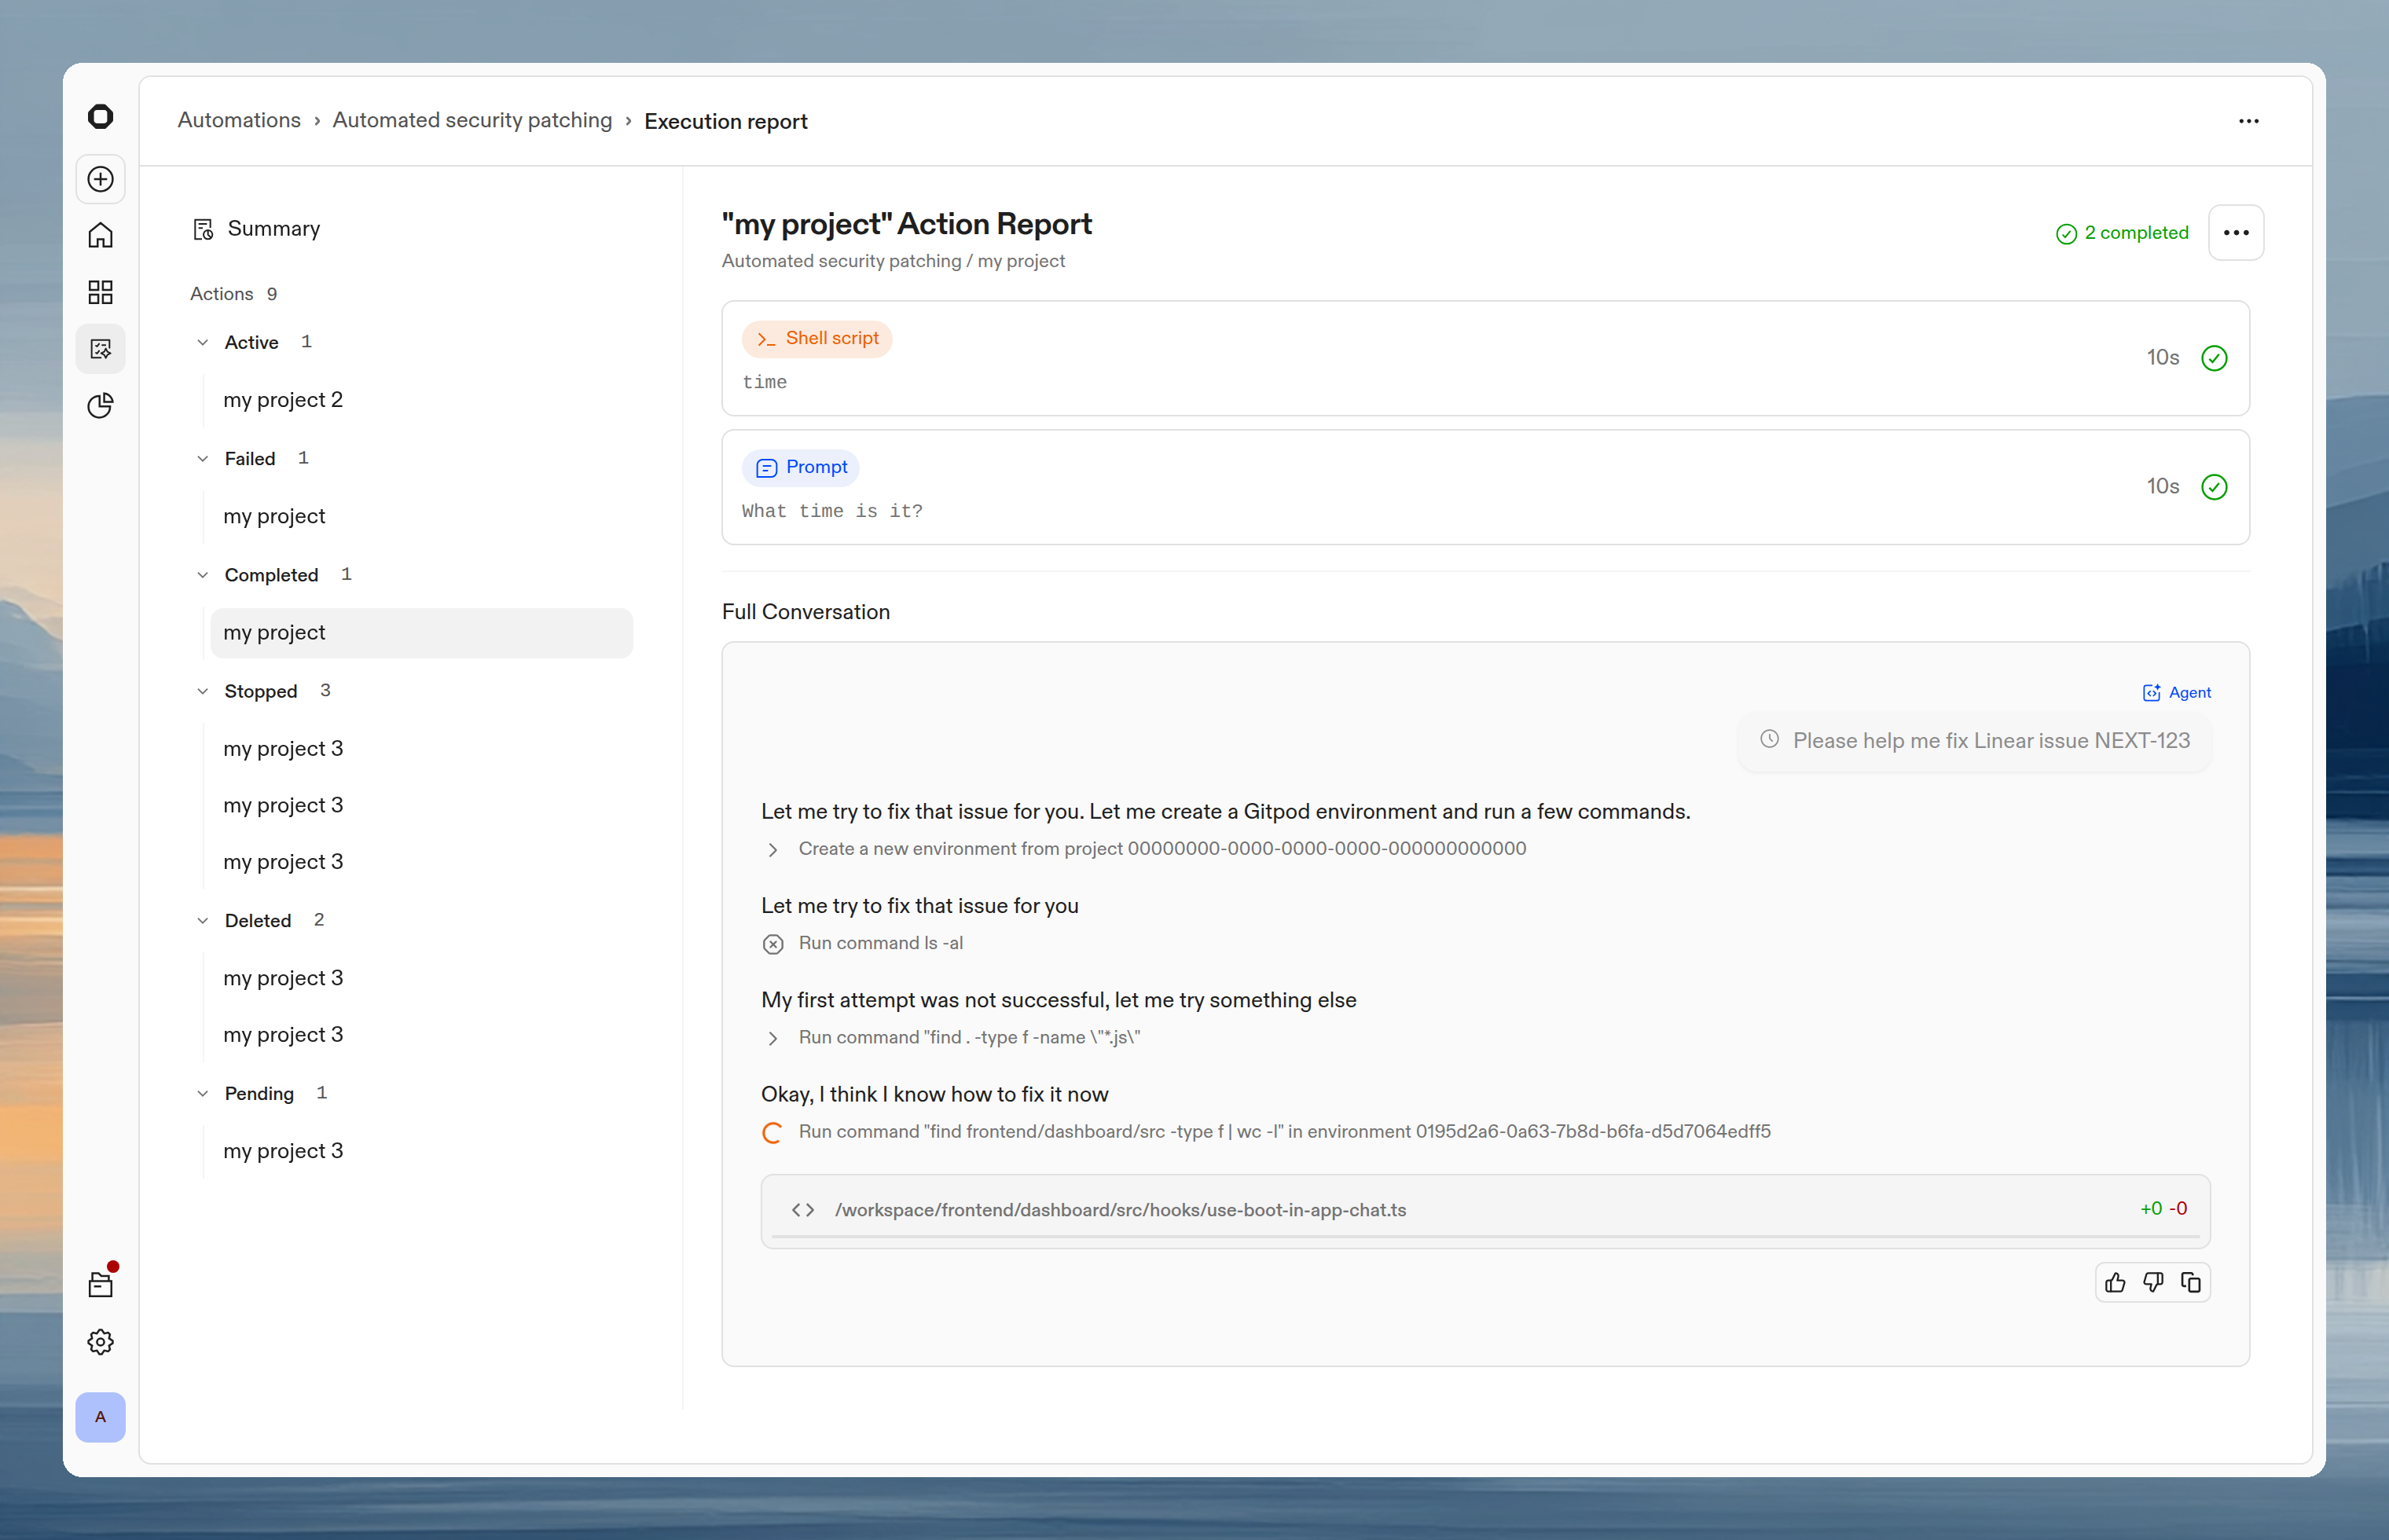The width and height of the screenshot is (2389, 1540).
Task: Select the Summary item in the side panel
Action: [273, 229]
